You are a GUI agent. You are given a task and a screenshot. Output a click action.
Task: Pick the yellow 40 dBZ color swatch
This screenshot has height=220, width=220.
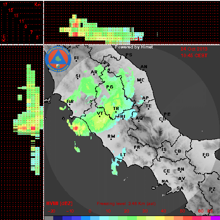(x=160, y=218)
